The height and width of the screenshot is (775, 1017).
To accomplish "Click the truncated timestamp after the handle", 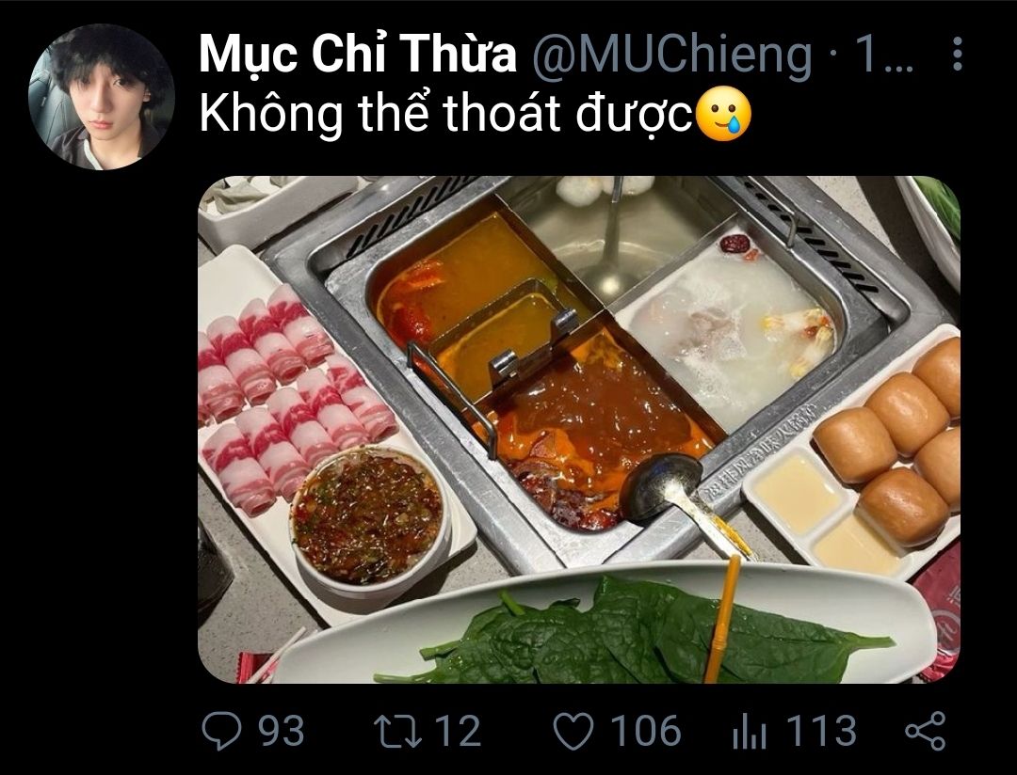I will click(884, 55).
